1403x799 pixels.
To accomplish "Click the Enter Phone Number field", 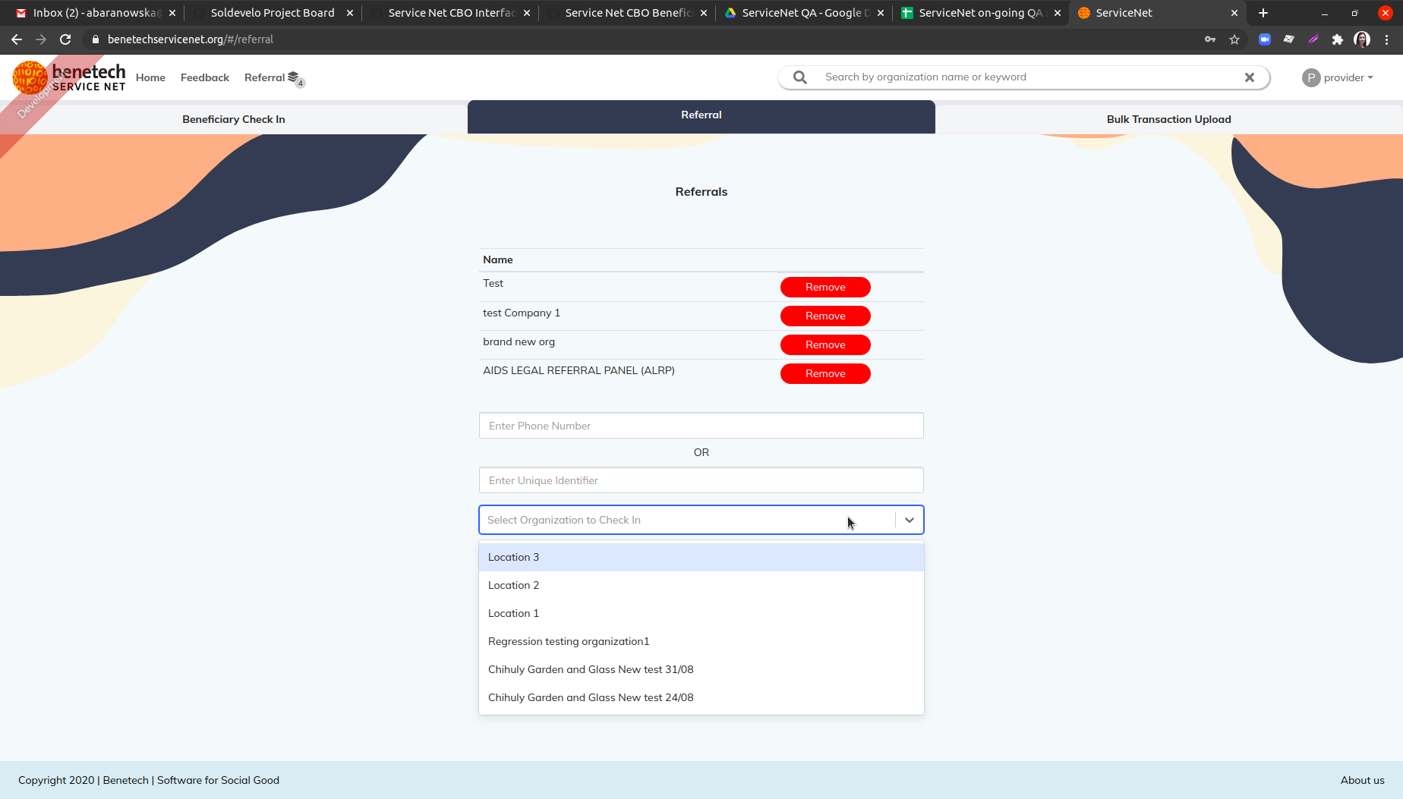I will 701,425.
